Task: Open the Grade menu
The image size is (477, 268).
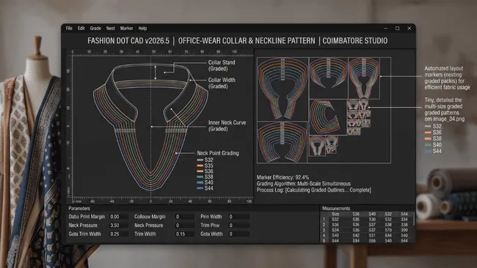Action: coord(95,29)
